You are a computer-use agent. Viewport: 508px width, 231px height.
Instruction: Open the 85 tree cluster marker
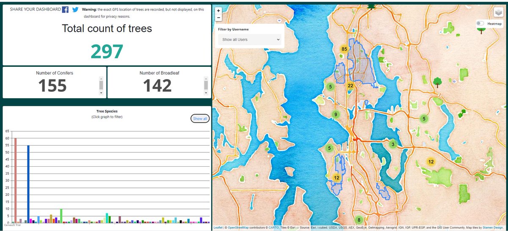click(x=344, y=49)
